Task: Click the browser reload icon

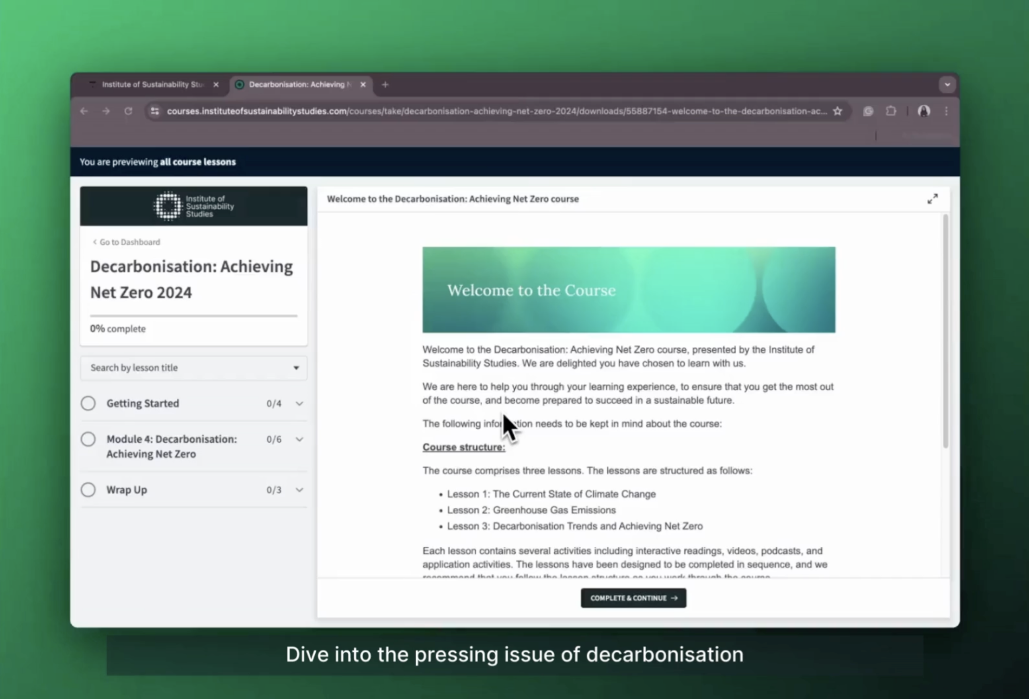Action: pos(128,112)
